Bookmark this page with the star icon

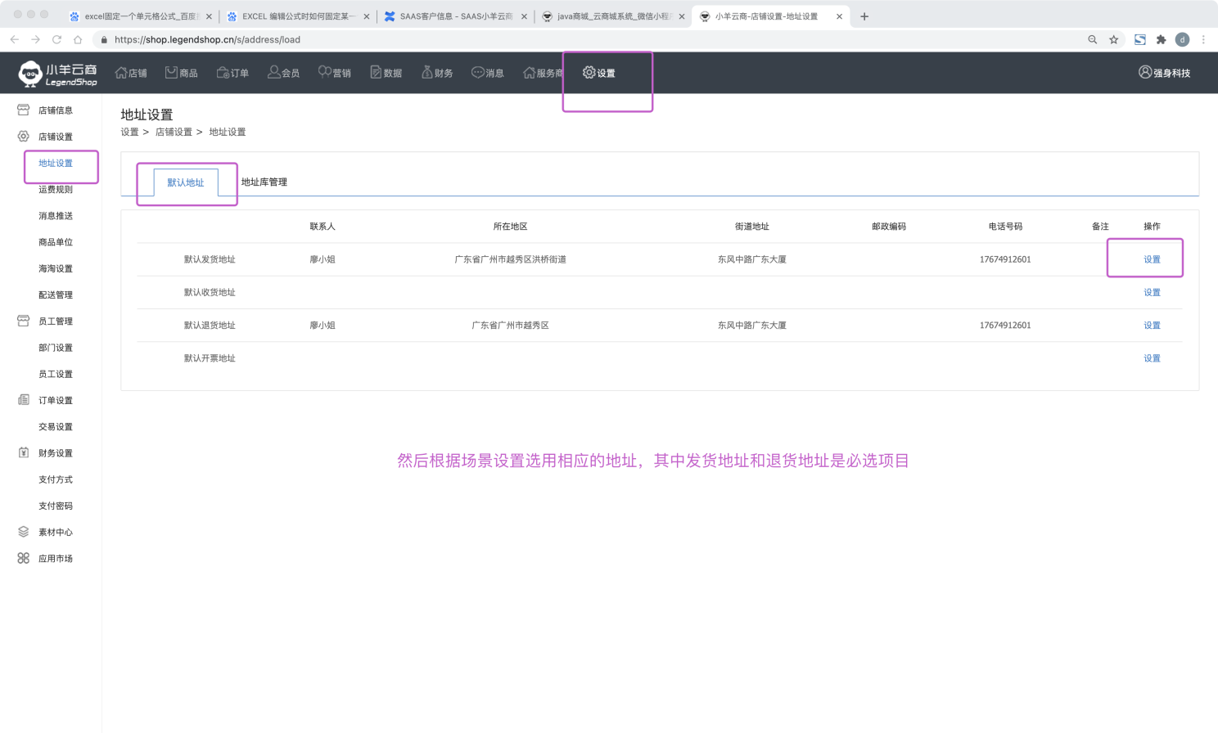click(1113, 39)
